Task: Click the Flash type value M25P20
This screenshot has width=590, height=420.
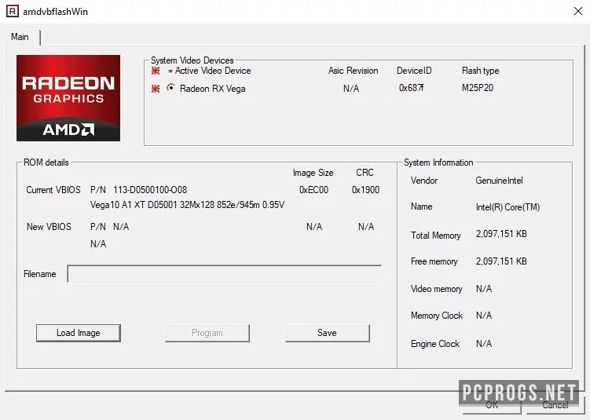Action: click(478, 88)
